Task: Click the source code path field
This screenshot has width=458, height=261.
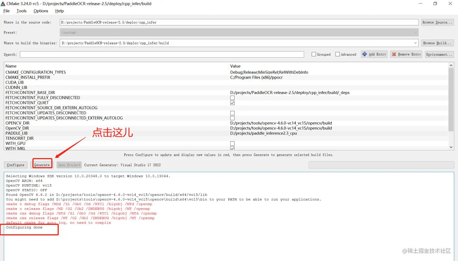Action: tap(239, 22)
